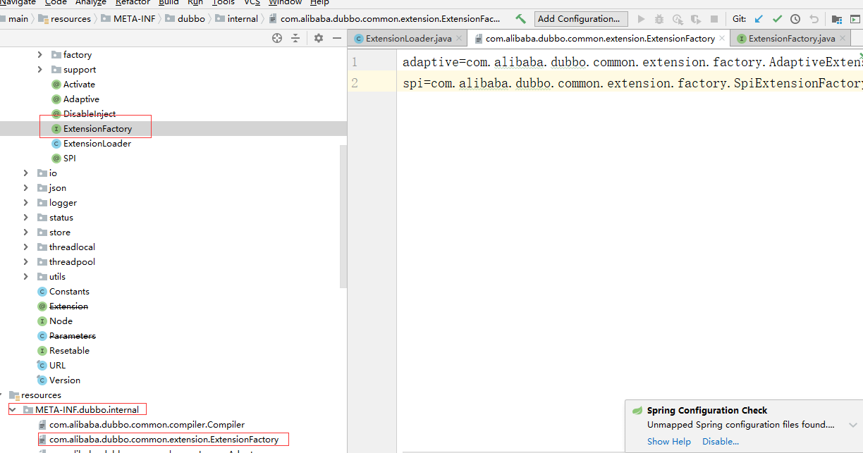Expand the io package arrow
Viewport: 863px width, 453px height.
26,173
